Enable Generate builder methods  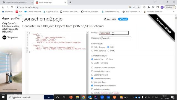click(92, 67)
